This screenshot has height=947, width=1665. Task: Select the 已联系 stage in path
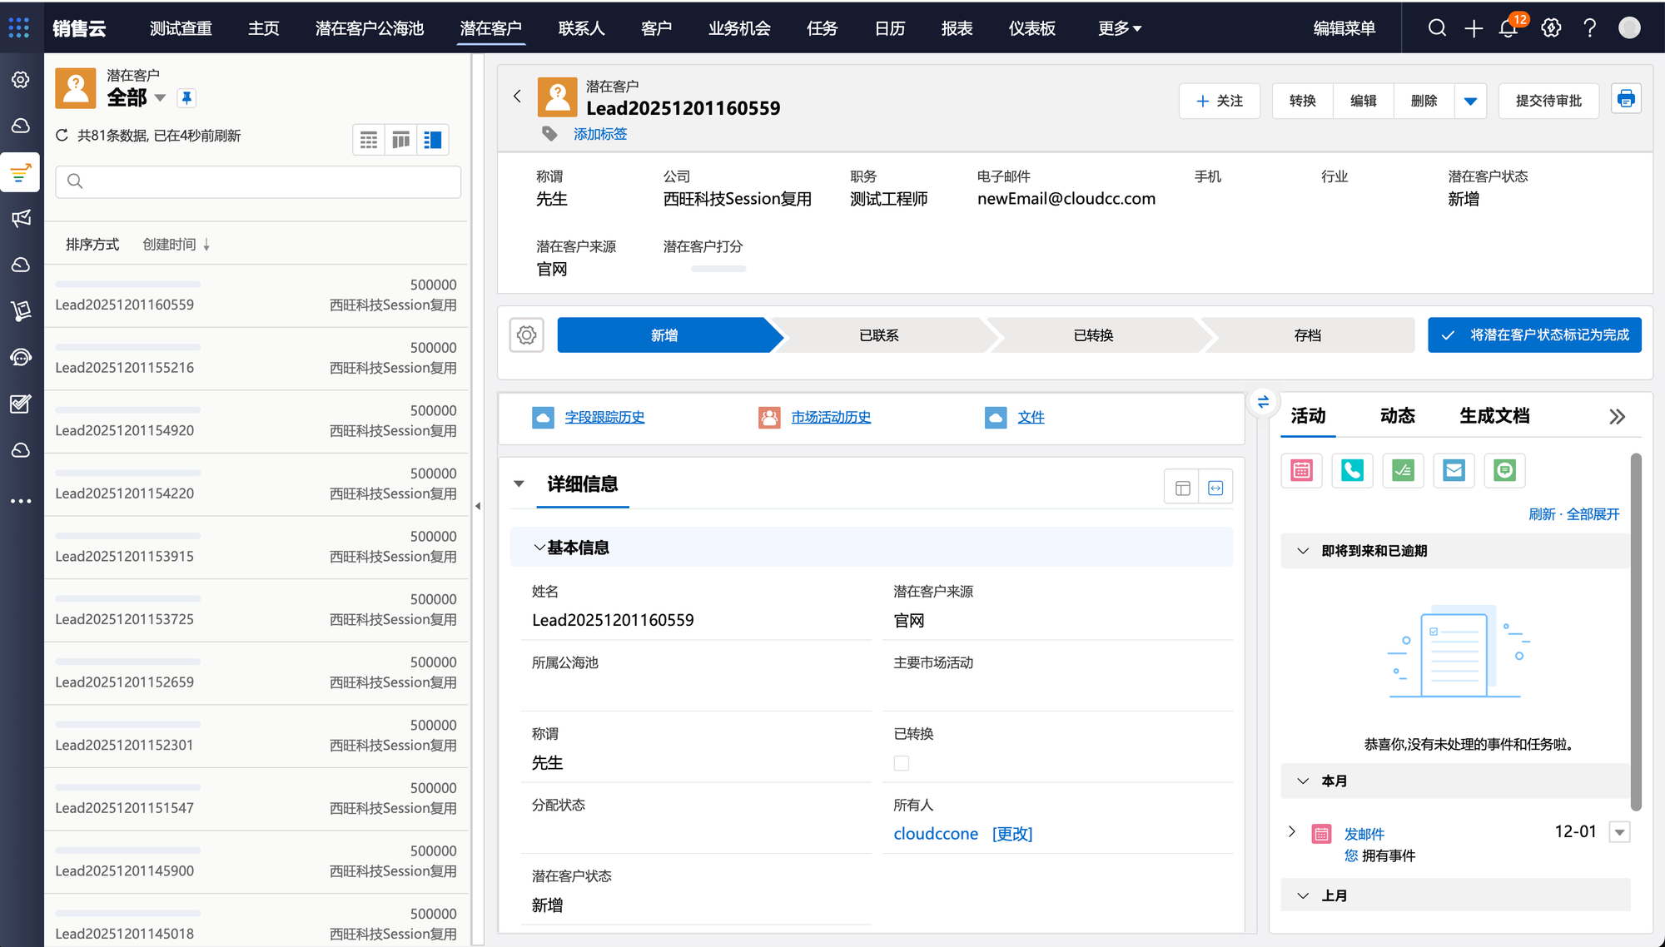point(878,335)
